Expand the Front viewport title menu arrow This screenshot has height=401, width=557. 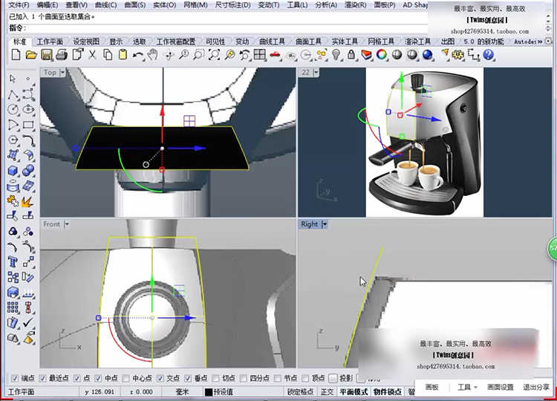click(x=67, y=224)
